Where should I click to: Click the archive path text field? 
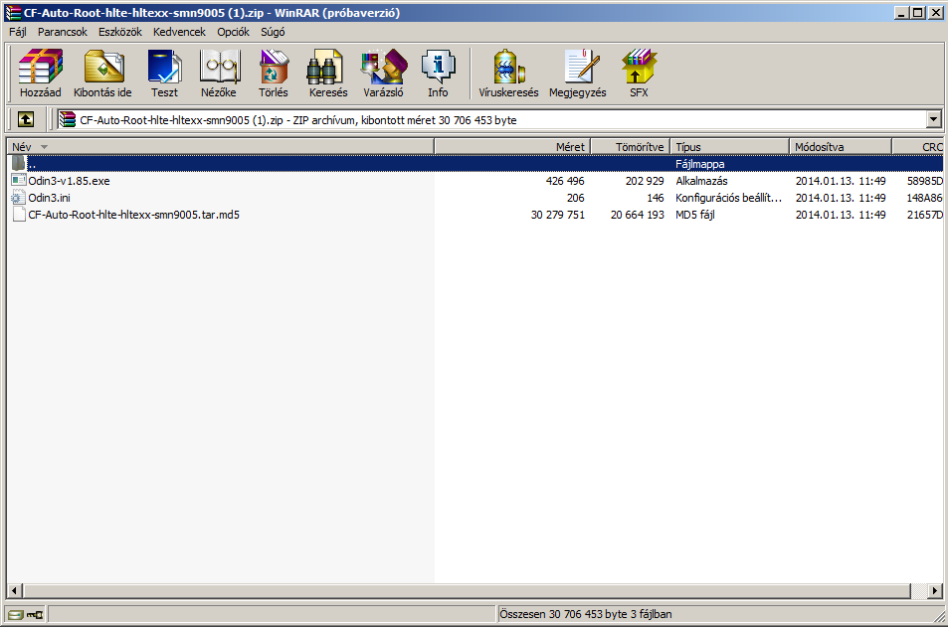click(491, 119)
